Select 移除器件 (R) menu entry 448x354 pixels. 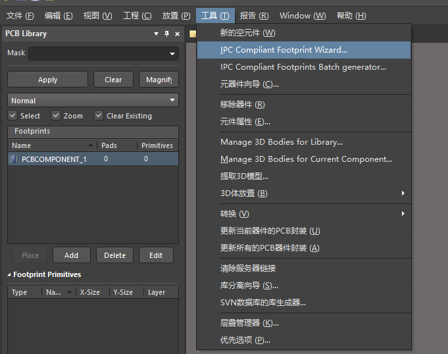click(304, 105)
